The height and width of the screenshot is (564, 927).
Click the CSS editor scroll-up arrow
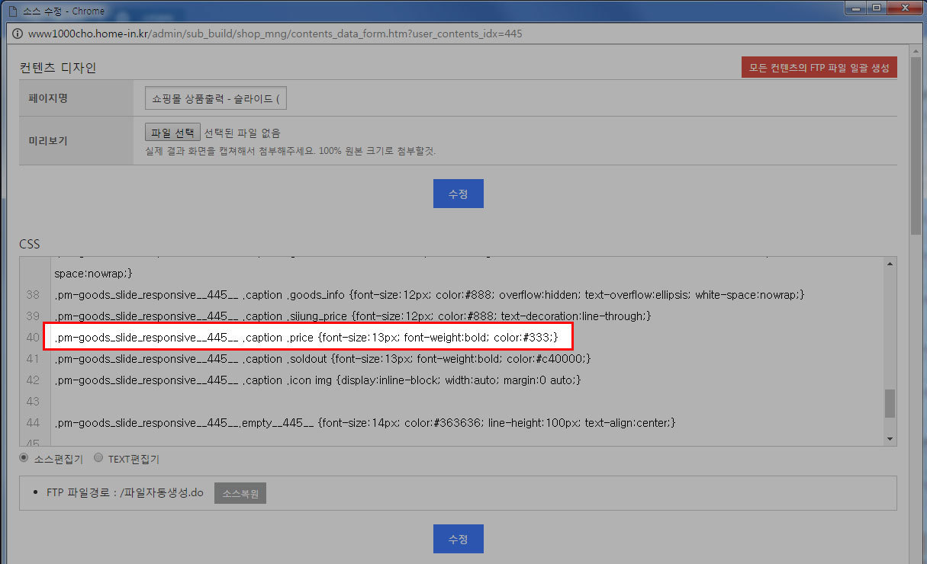(890, 264)
